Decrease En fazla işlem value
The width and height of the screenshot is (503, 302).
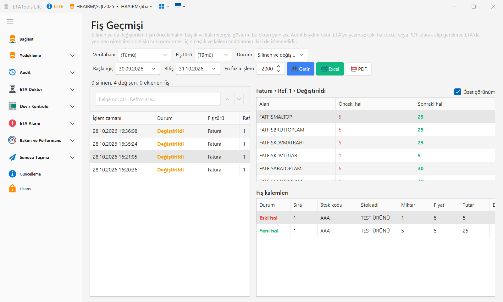pos(279,71)
